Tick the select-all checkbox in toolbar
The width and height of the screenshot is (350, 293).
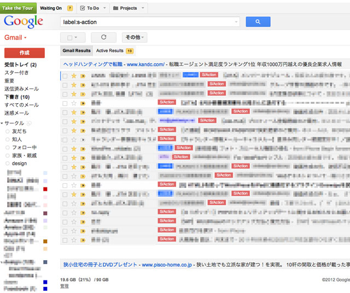[69, 38]
